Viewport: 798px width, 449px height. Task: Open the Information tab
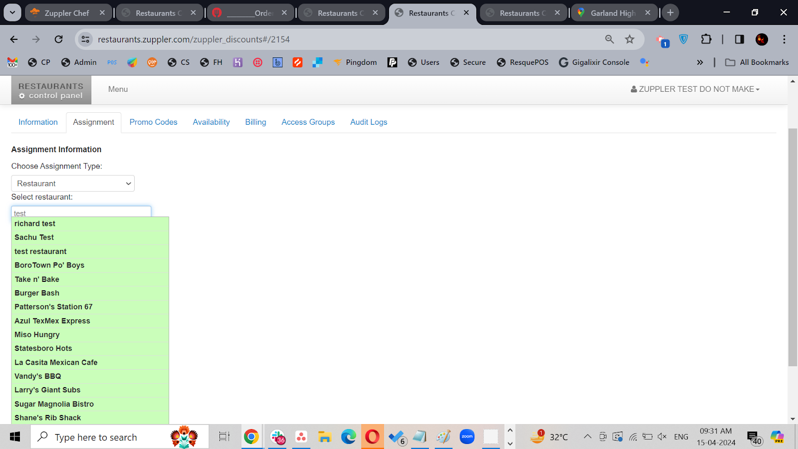point(38,122)
